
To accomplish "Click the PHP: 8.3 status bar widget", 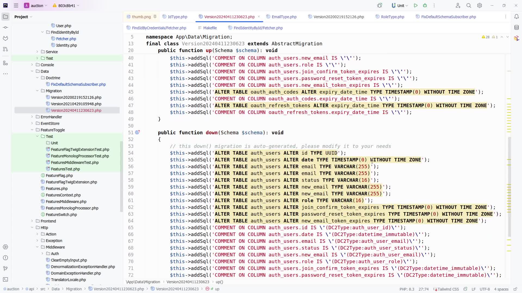I will [407, 289].
